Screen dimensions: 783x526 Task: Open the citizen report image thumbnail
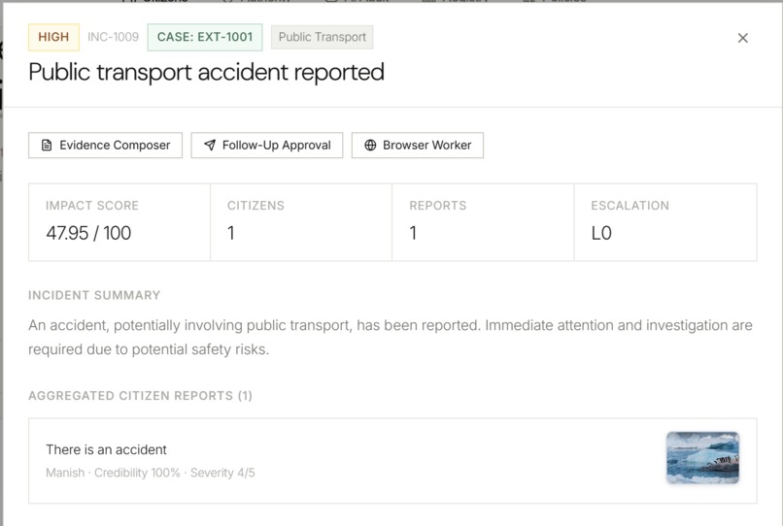pos(702,458)
